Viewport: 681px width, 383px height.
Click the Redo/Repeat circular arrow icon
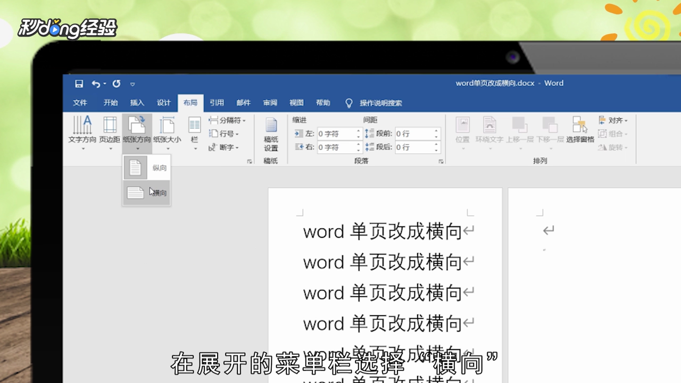(117, 84)
